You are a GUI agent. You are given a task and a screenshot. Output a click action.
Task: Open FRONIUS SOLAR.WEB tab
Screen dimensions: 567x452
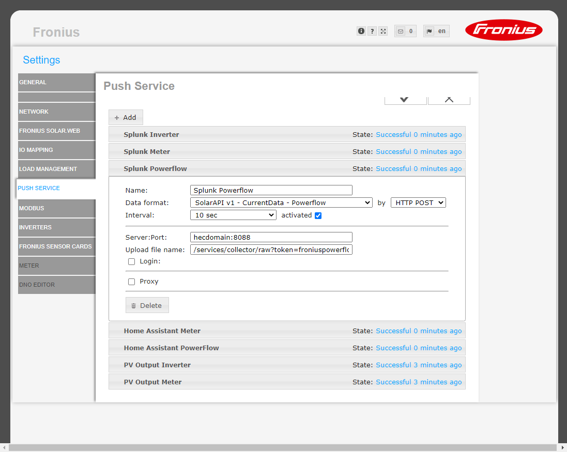point(57,131)
